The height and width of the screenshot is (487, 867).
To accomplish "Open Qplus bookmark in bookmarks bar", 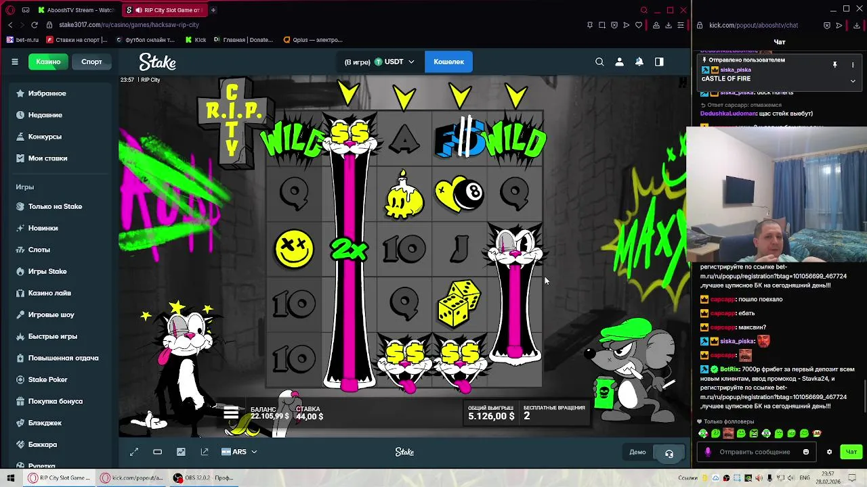I will click(313, 40).
